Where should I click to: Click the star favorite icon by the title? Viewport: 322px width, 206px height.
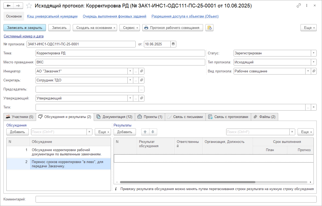[x=29, y=6]
